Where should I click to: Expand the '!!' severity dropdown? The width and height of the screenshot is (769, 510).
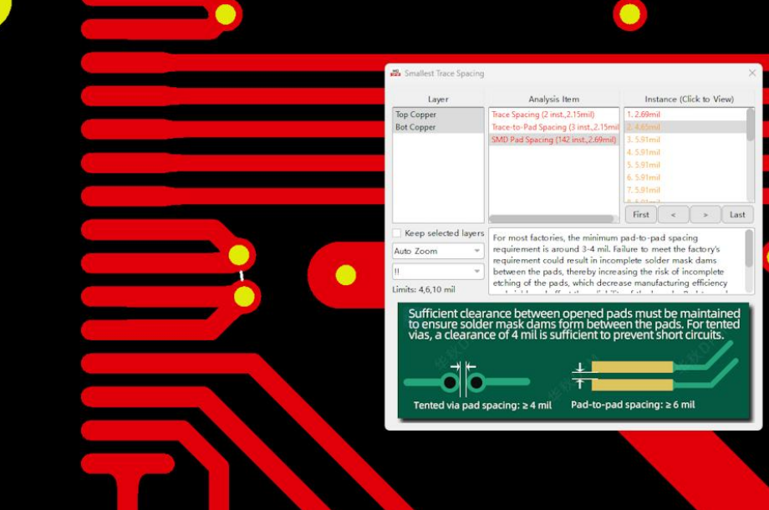point(438,272)
